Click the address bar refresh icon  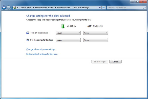coord(104,8)
